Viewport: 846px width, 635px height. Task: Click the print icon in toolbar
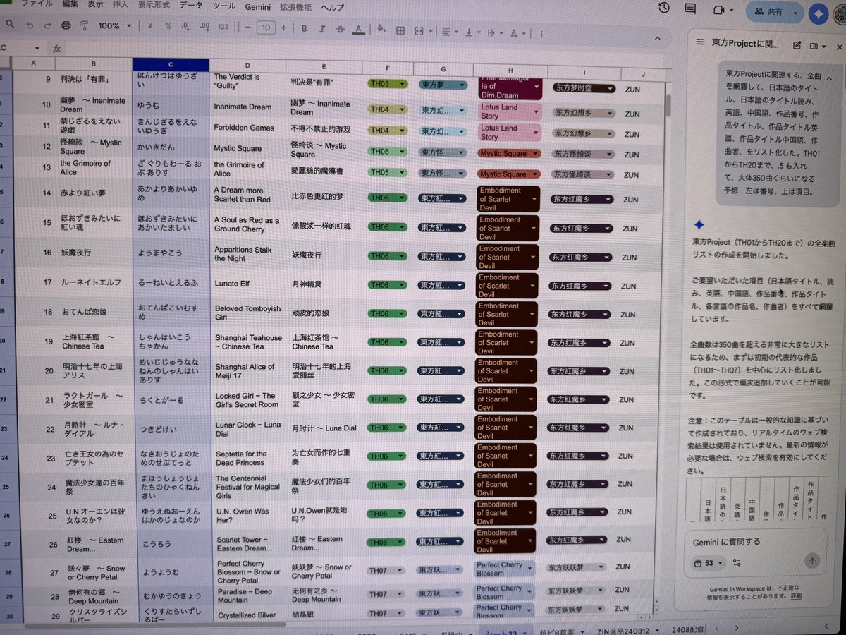point(66,26)
